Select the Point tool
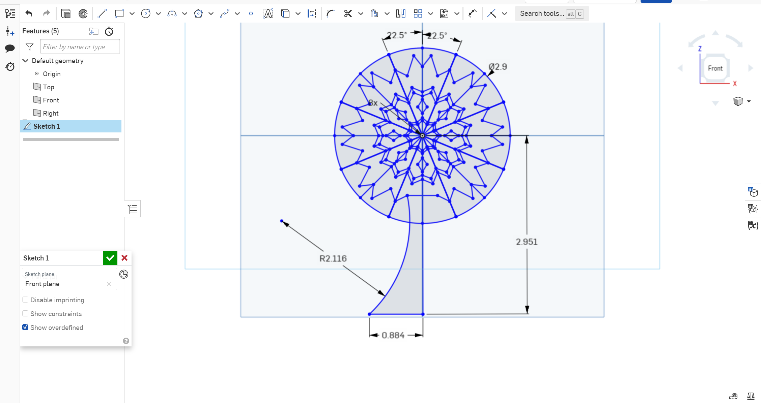The width and height of the screenshot is (761, 403). [x=251, y=13]
